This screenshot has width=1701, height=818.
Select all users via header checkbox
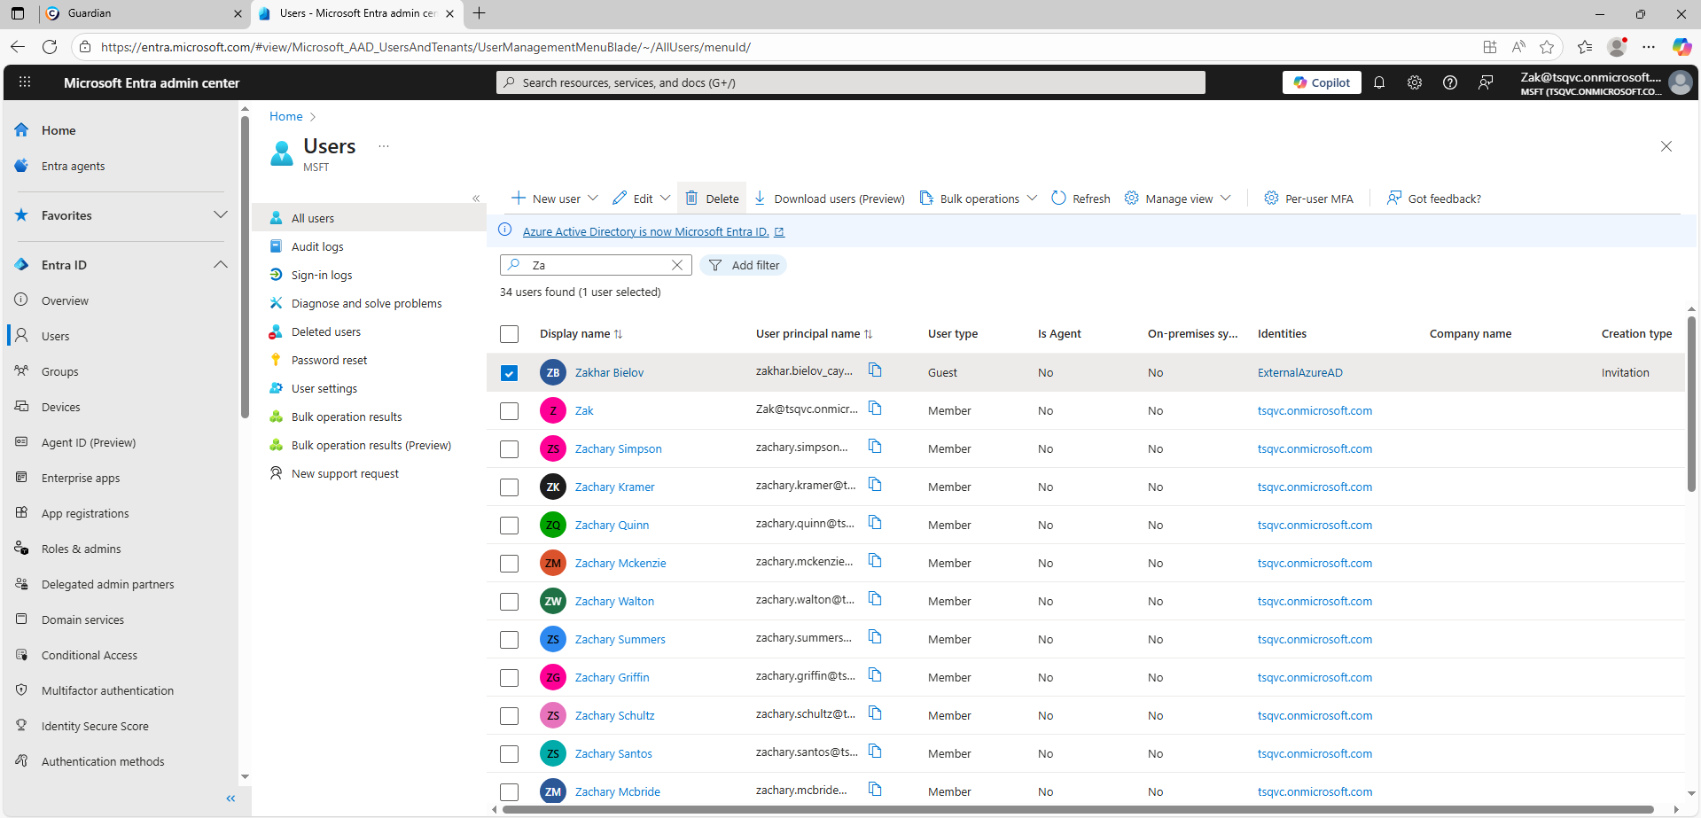pos(509,334)
